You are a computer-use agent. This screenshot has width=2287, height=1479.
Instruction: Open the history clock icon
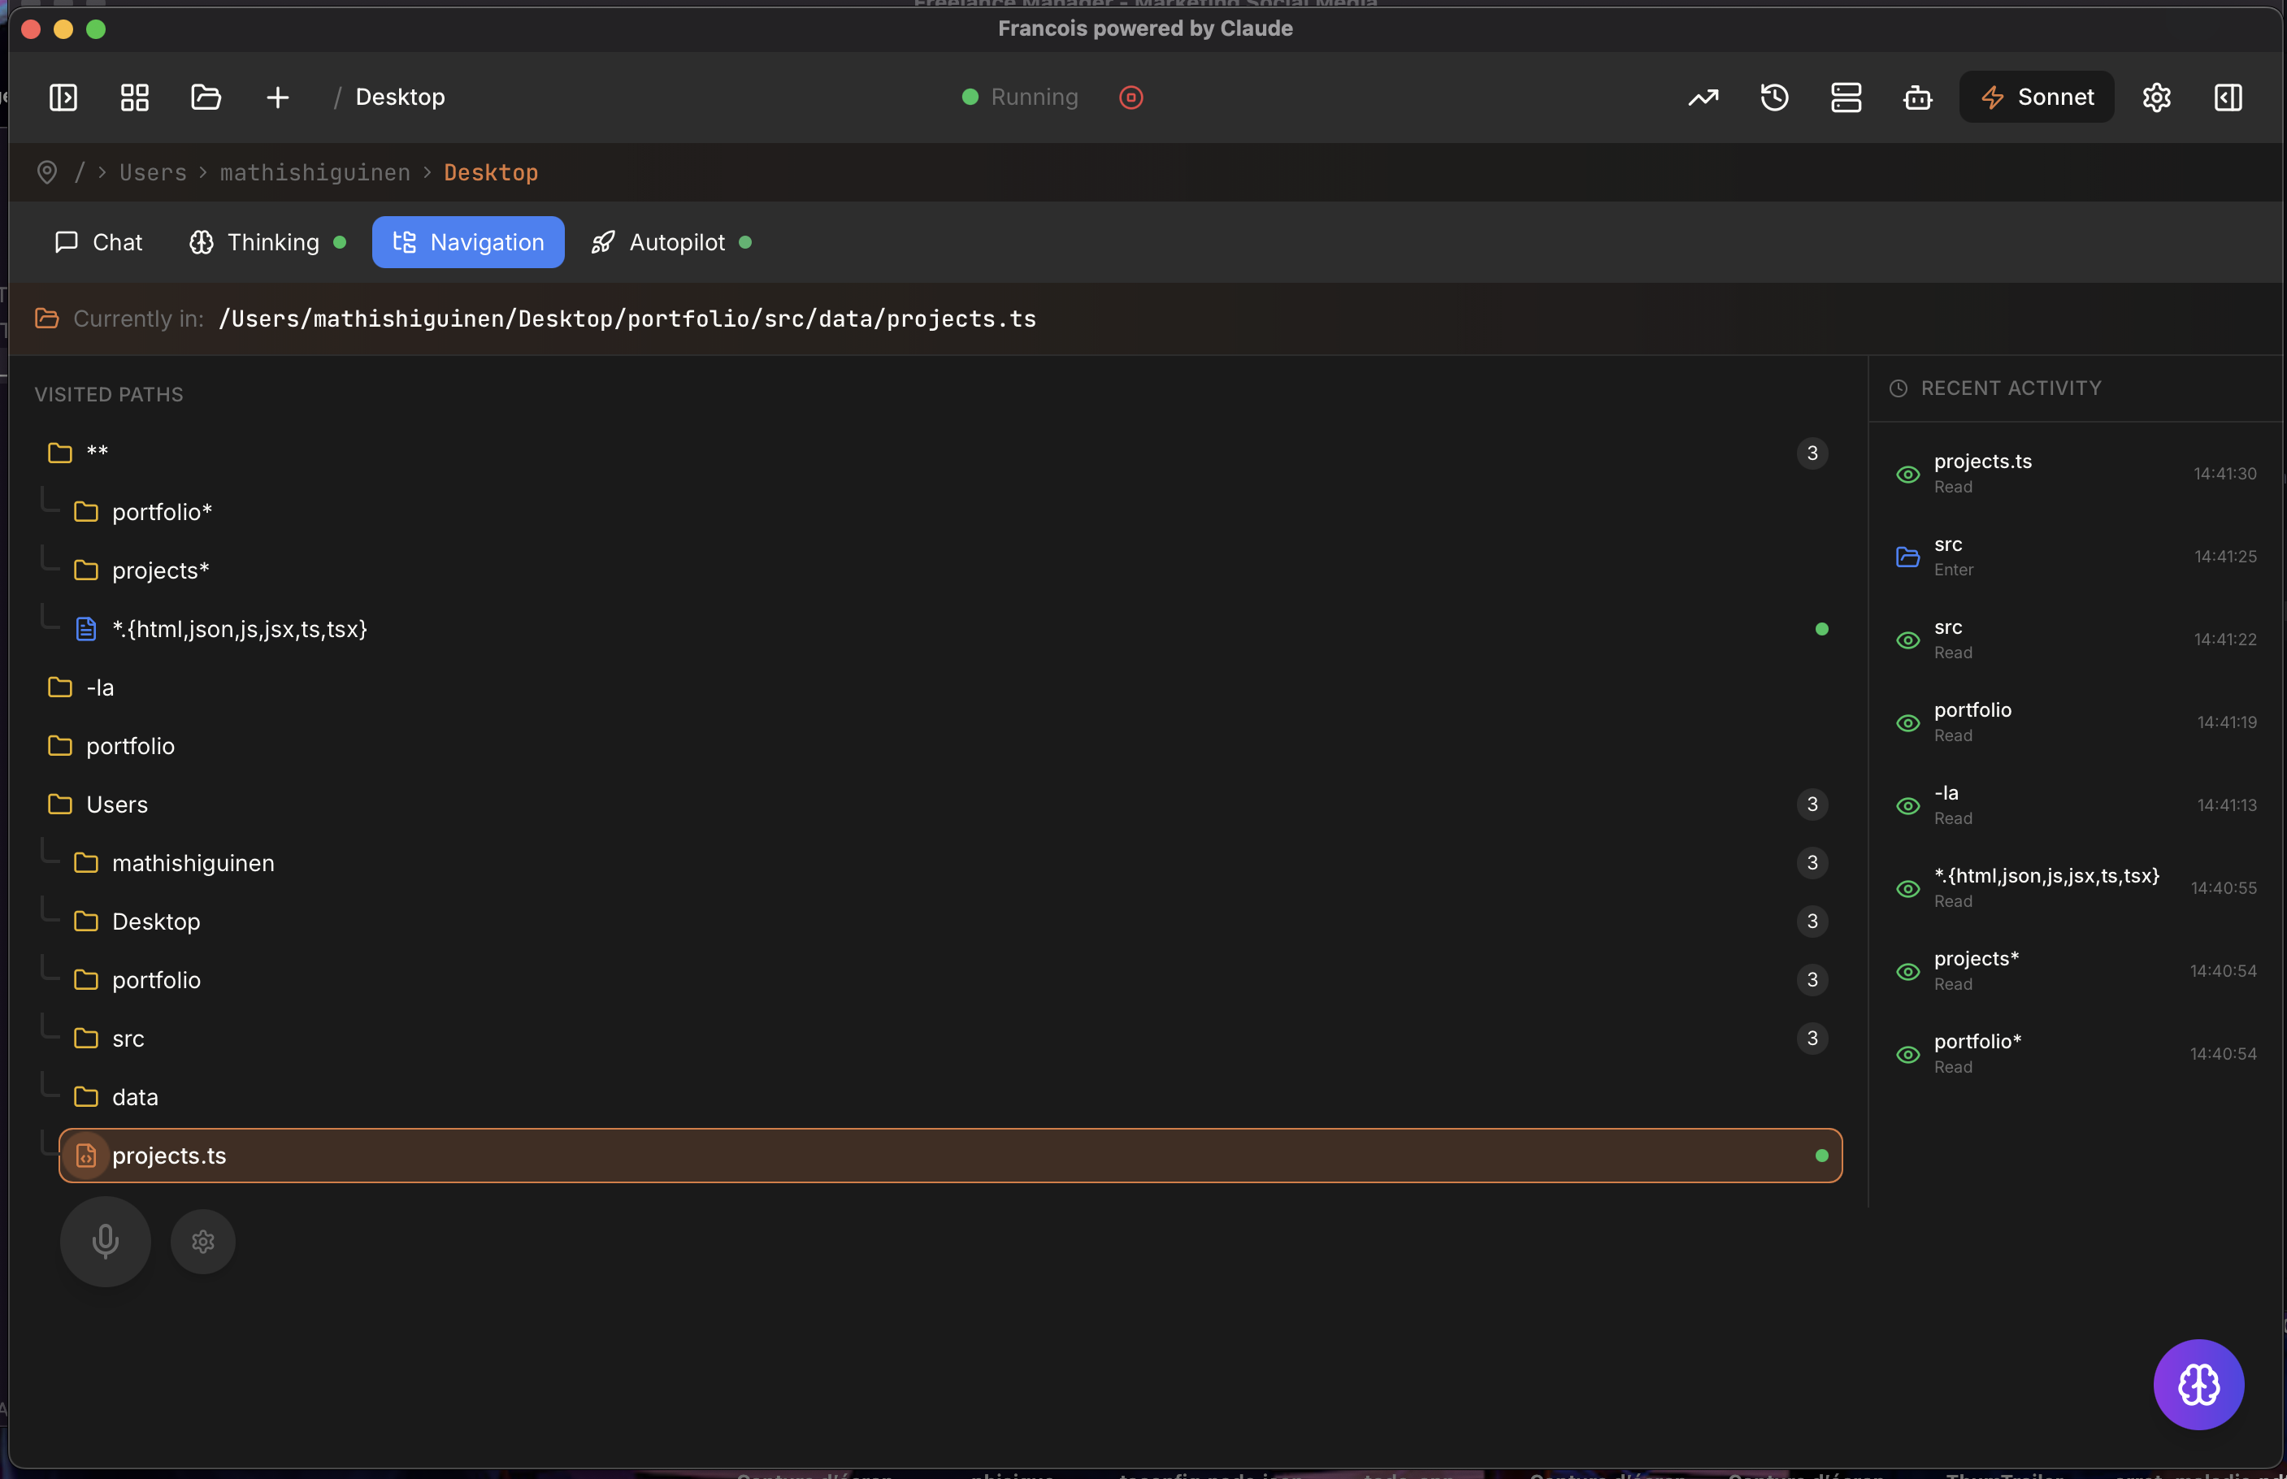(1774, 97)
